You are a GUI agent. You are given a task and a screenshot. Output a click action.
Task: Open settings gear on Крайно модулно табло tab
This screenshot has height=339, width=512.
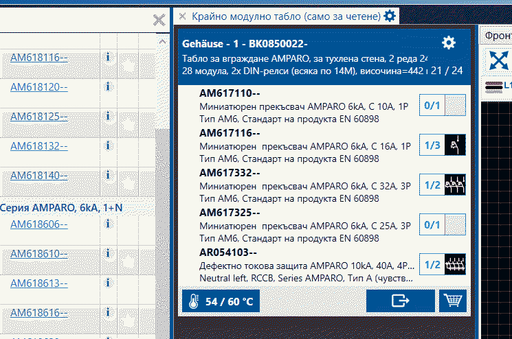click(x=390, y=16)
